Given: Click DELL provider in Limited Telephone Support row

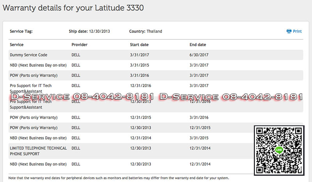Looking at the screenshot, I should point(76,148).
